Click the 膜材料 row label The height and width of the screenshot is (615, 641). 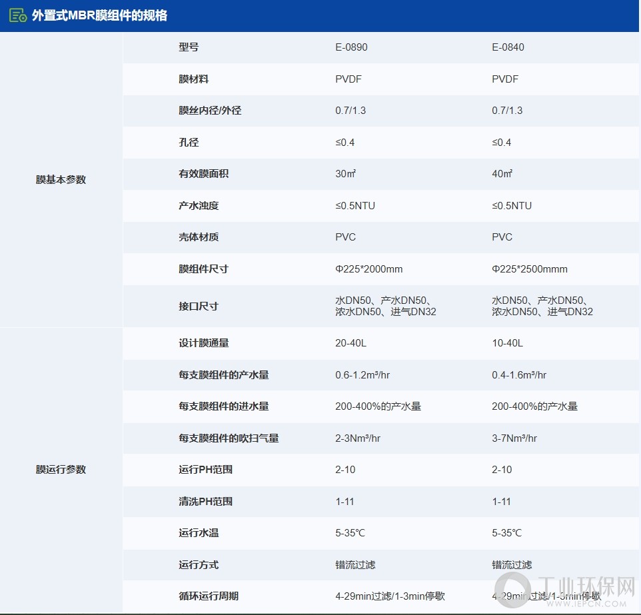click(x=193, y=79)
